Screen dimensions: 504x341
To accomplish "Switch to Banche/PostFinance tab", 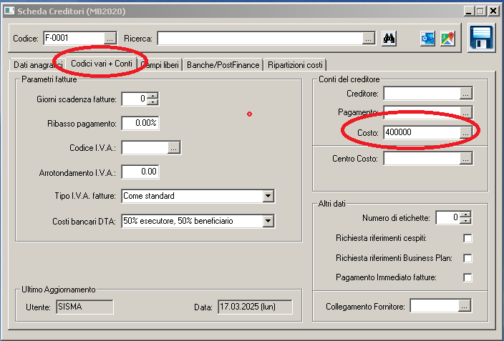I will (x=222, y=65).
